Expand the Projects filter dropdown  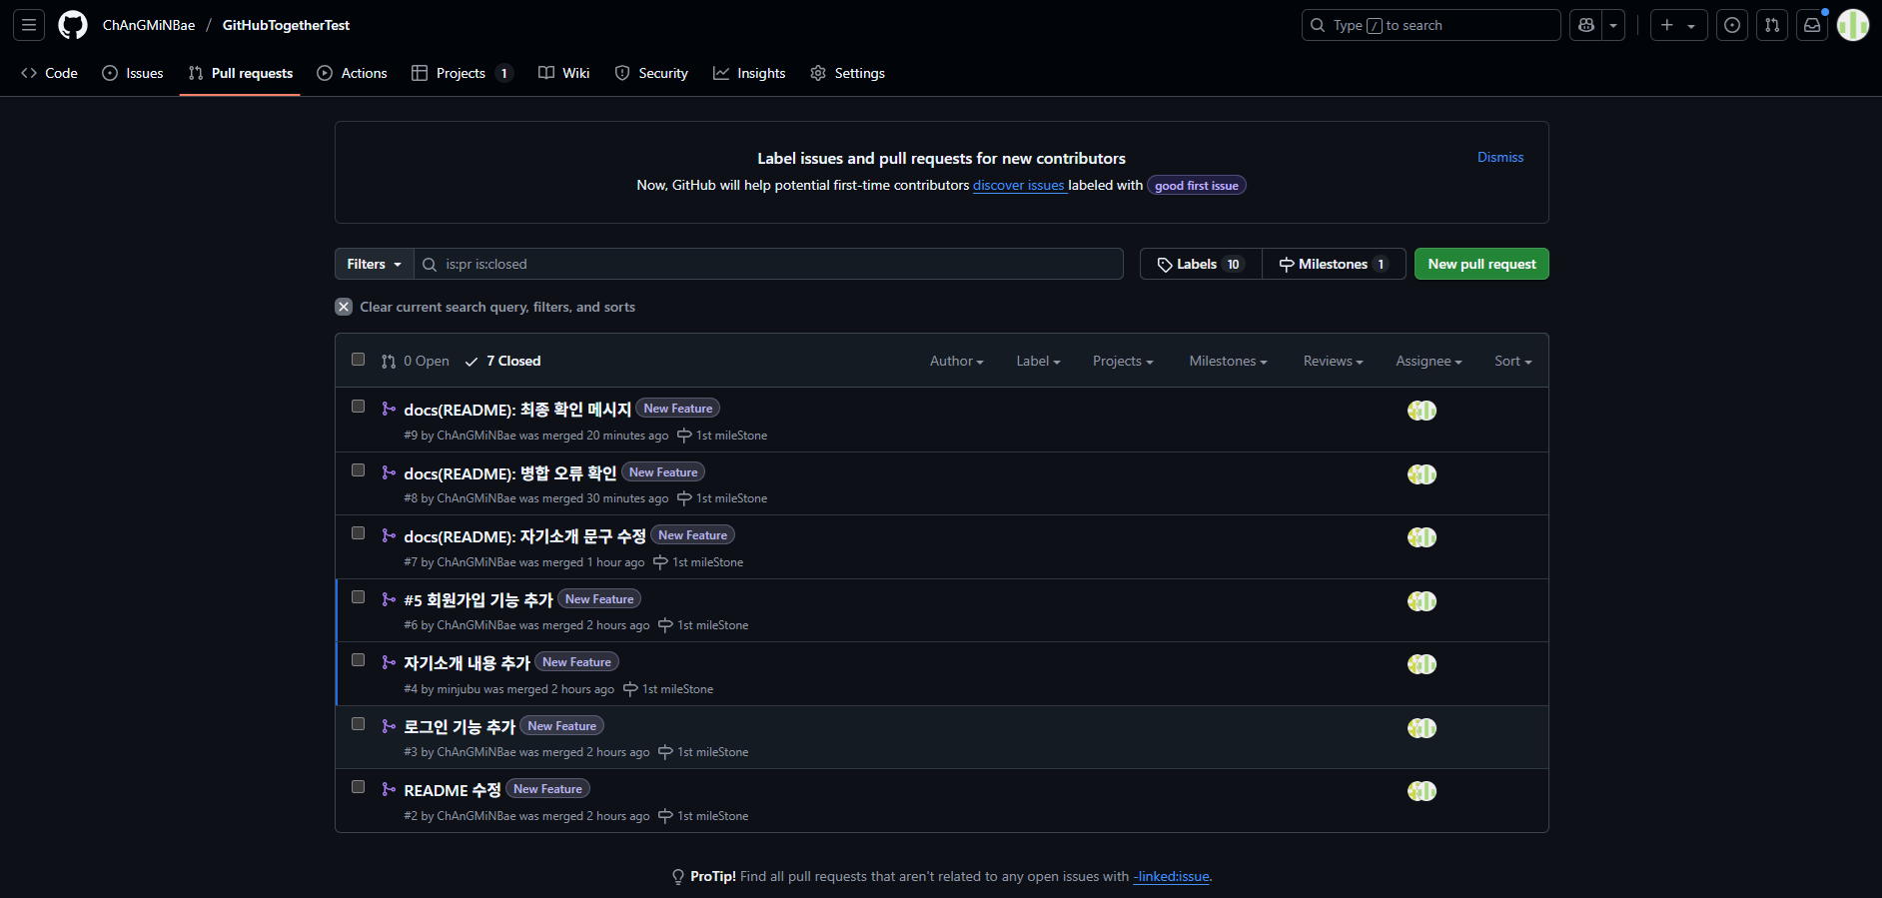click(x=1123, y=361)
